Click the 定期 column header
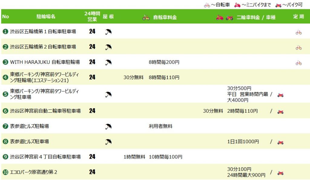The image size is (310, 180). [x=298, y=17]
